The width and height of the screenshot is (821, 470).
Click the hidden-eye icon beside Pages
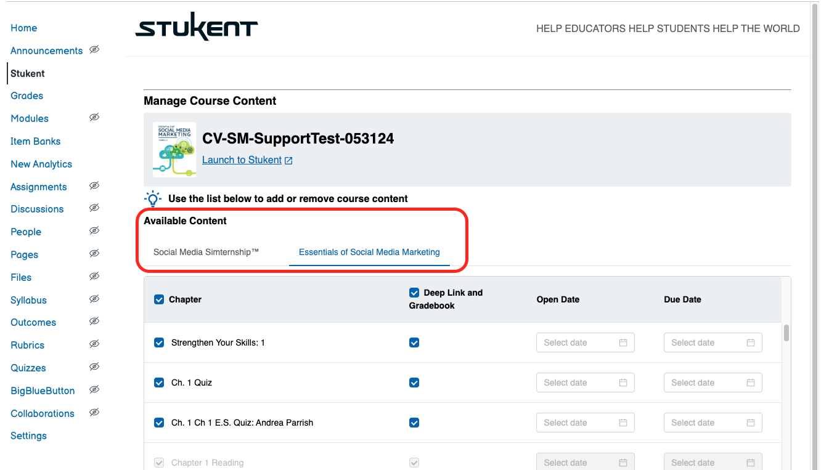coord(94,253)
